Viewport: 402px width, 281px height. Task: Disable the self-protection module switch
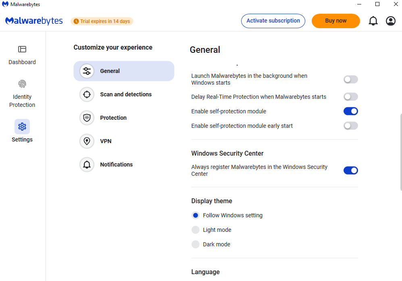coord(350,111)
